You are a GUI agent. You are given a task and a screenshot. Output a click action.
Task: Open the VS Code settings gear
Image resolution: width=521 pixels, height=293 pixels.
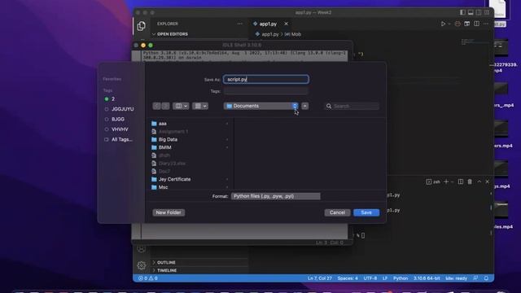(141, 265)
